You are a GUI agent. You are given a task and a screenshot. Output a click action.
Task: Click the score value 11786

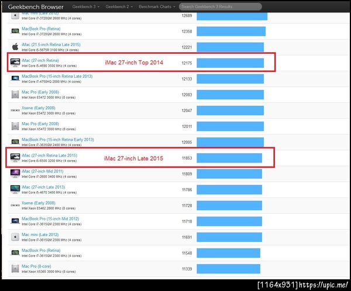pyautogui.click(x=187, y=190)
